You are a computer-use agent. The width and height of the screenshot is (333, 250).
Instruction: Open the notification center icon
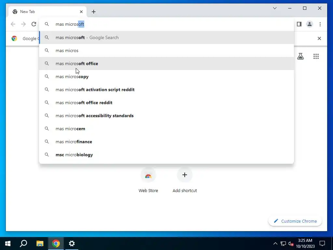click(x=322, y=243)
